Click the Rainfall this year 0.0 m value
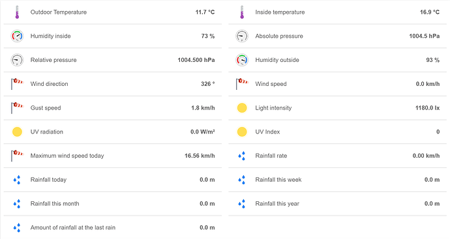 [x=432, y=203]
